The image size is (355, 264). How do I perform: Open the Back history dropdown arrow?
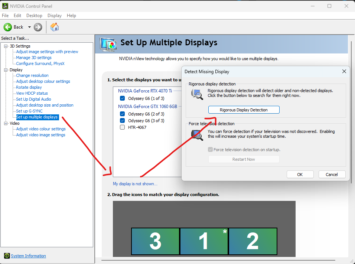(x=29, y=27)
